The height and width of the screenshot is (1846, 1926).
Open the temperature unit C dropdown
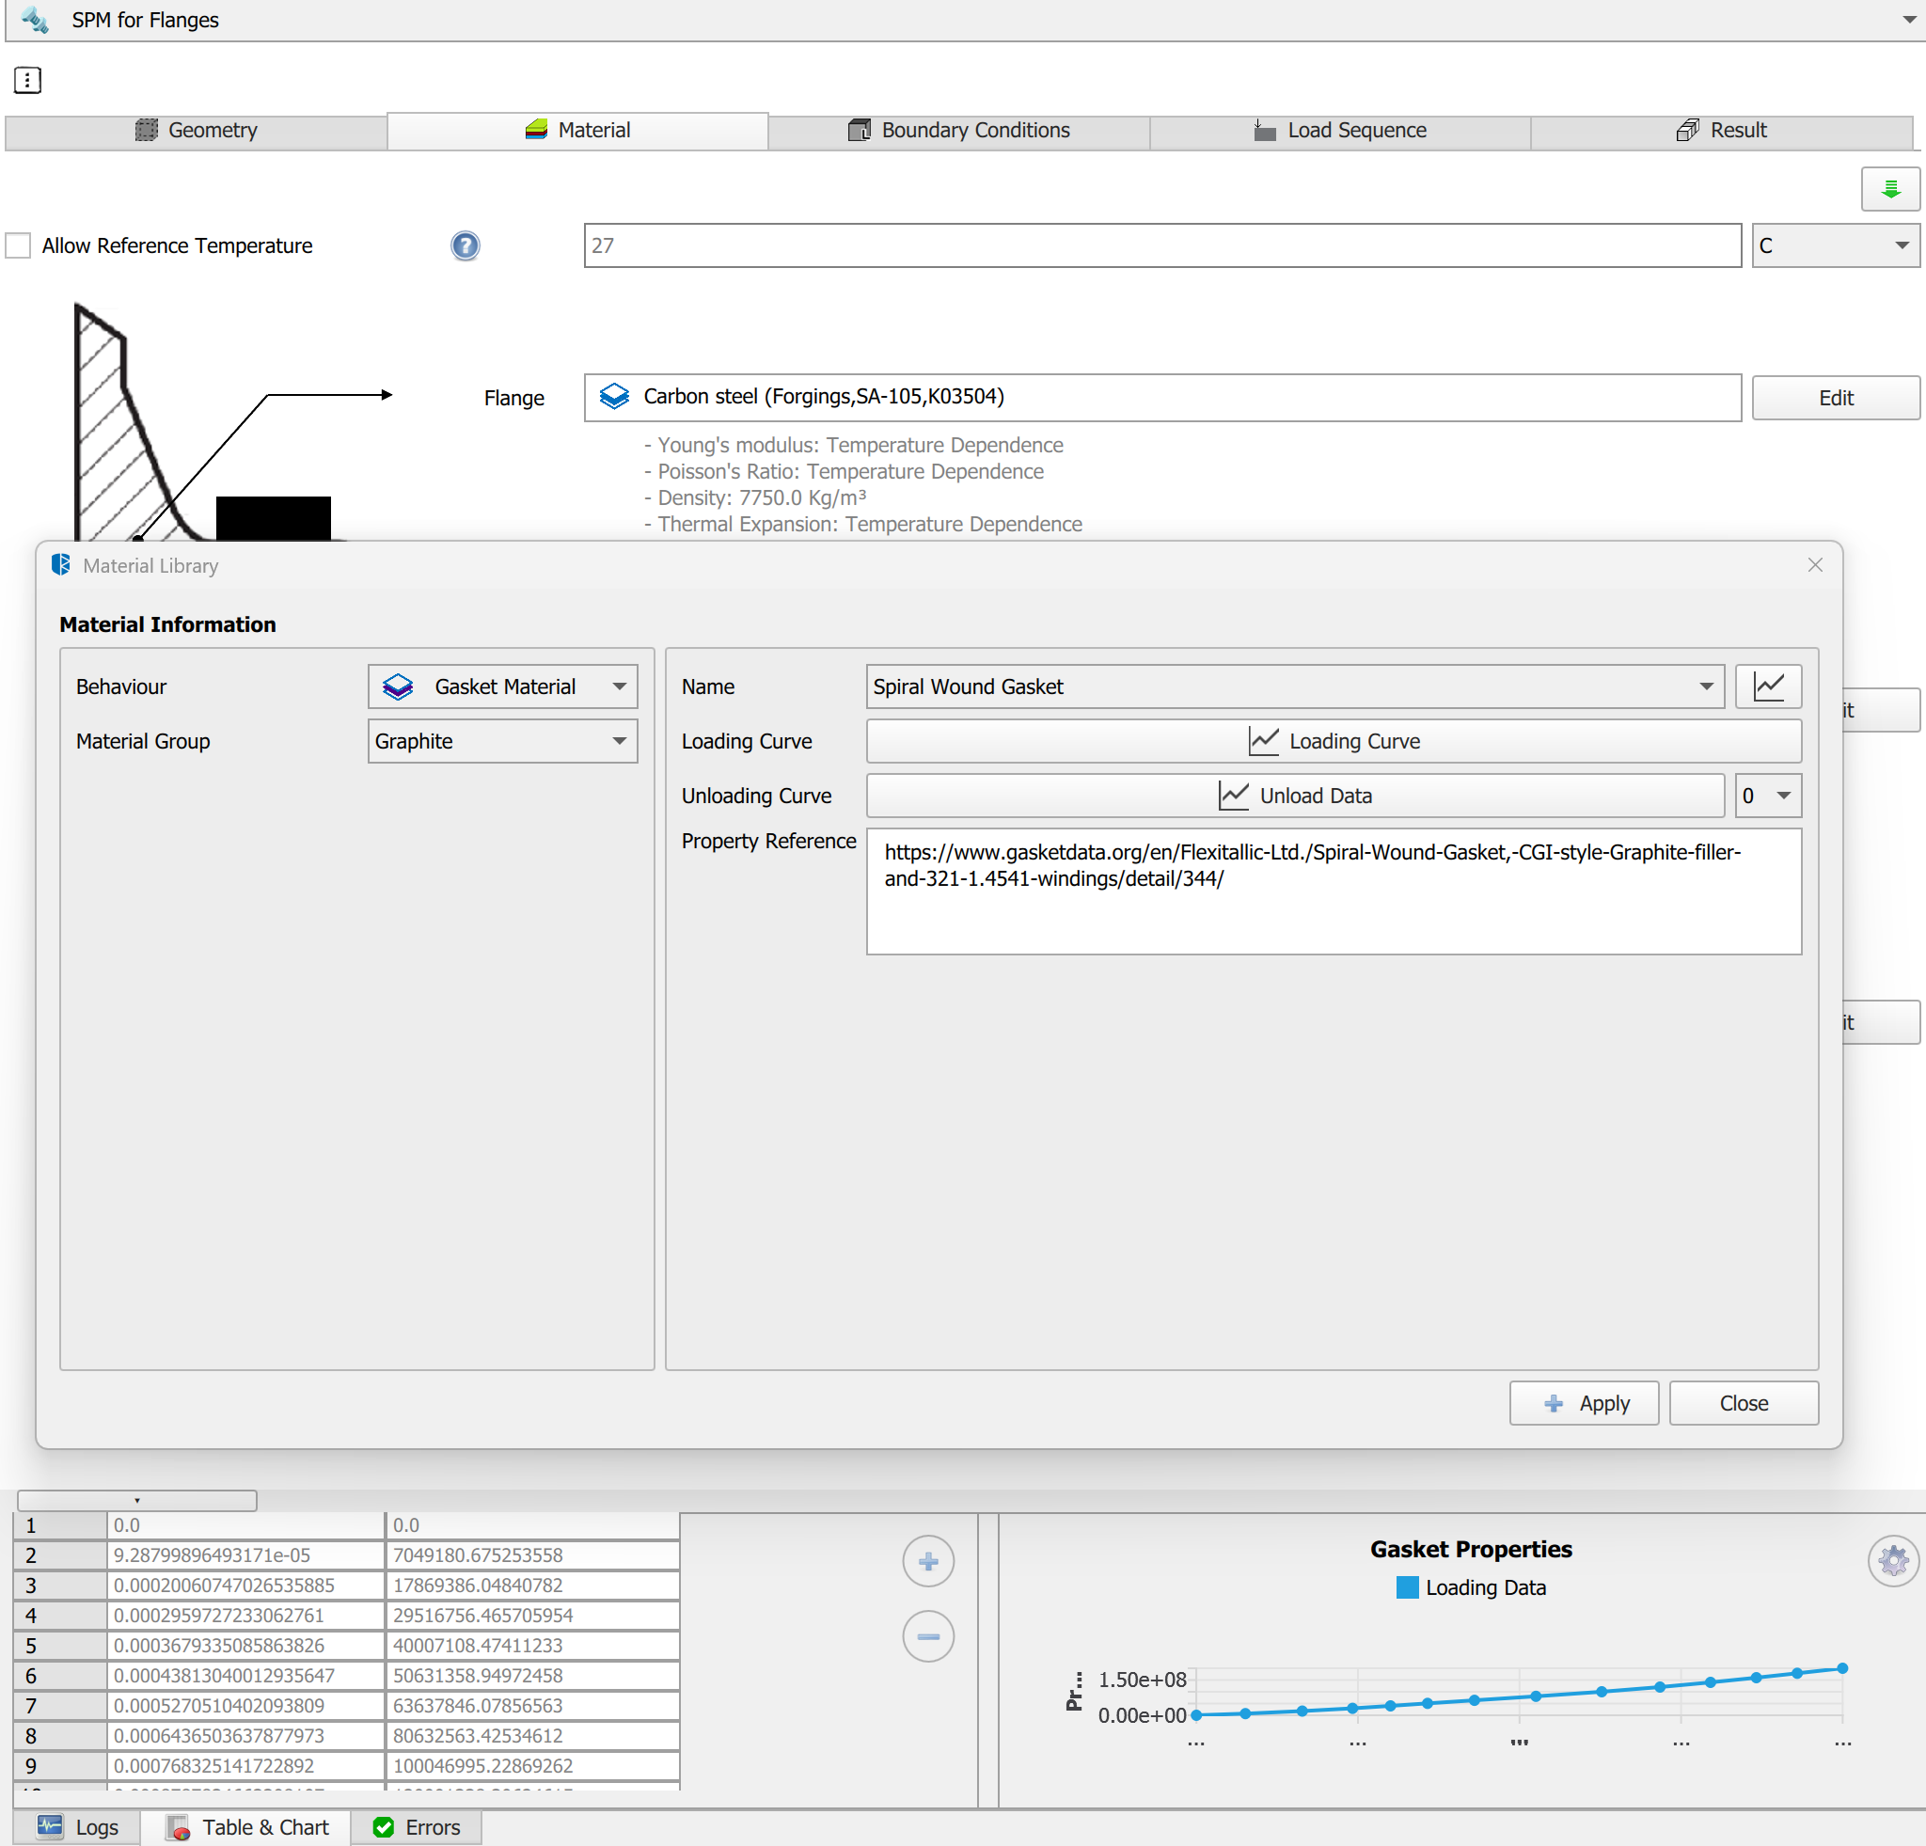click(x=1834, y=245)
